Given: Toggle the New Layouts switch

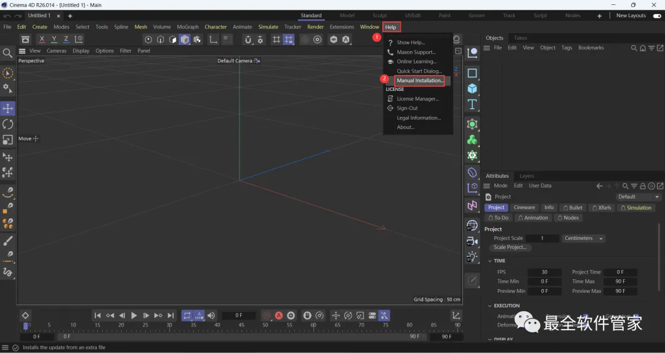Looking at the screenshot, I should 657,15.
